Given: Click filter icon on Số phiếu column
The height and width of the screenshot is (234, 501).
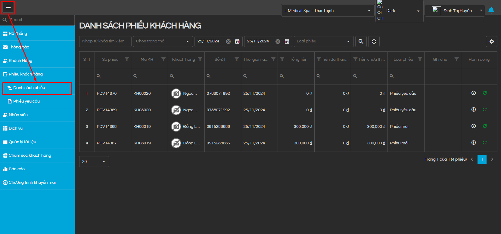Looking at the screenshot, I should click(127, 59).
